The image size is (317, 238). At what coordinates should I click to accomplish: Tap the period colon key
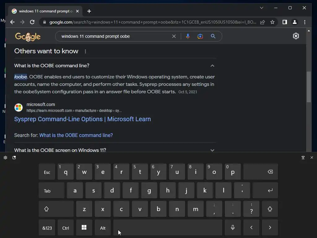[233, 209]
